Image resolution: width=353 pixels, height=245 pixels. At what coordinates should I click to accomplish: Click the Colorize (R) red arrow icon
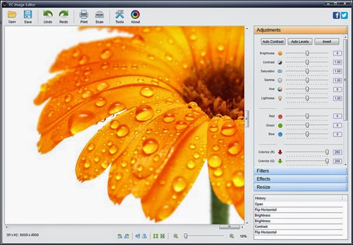[280, 152]
